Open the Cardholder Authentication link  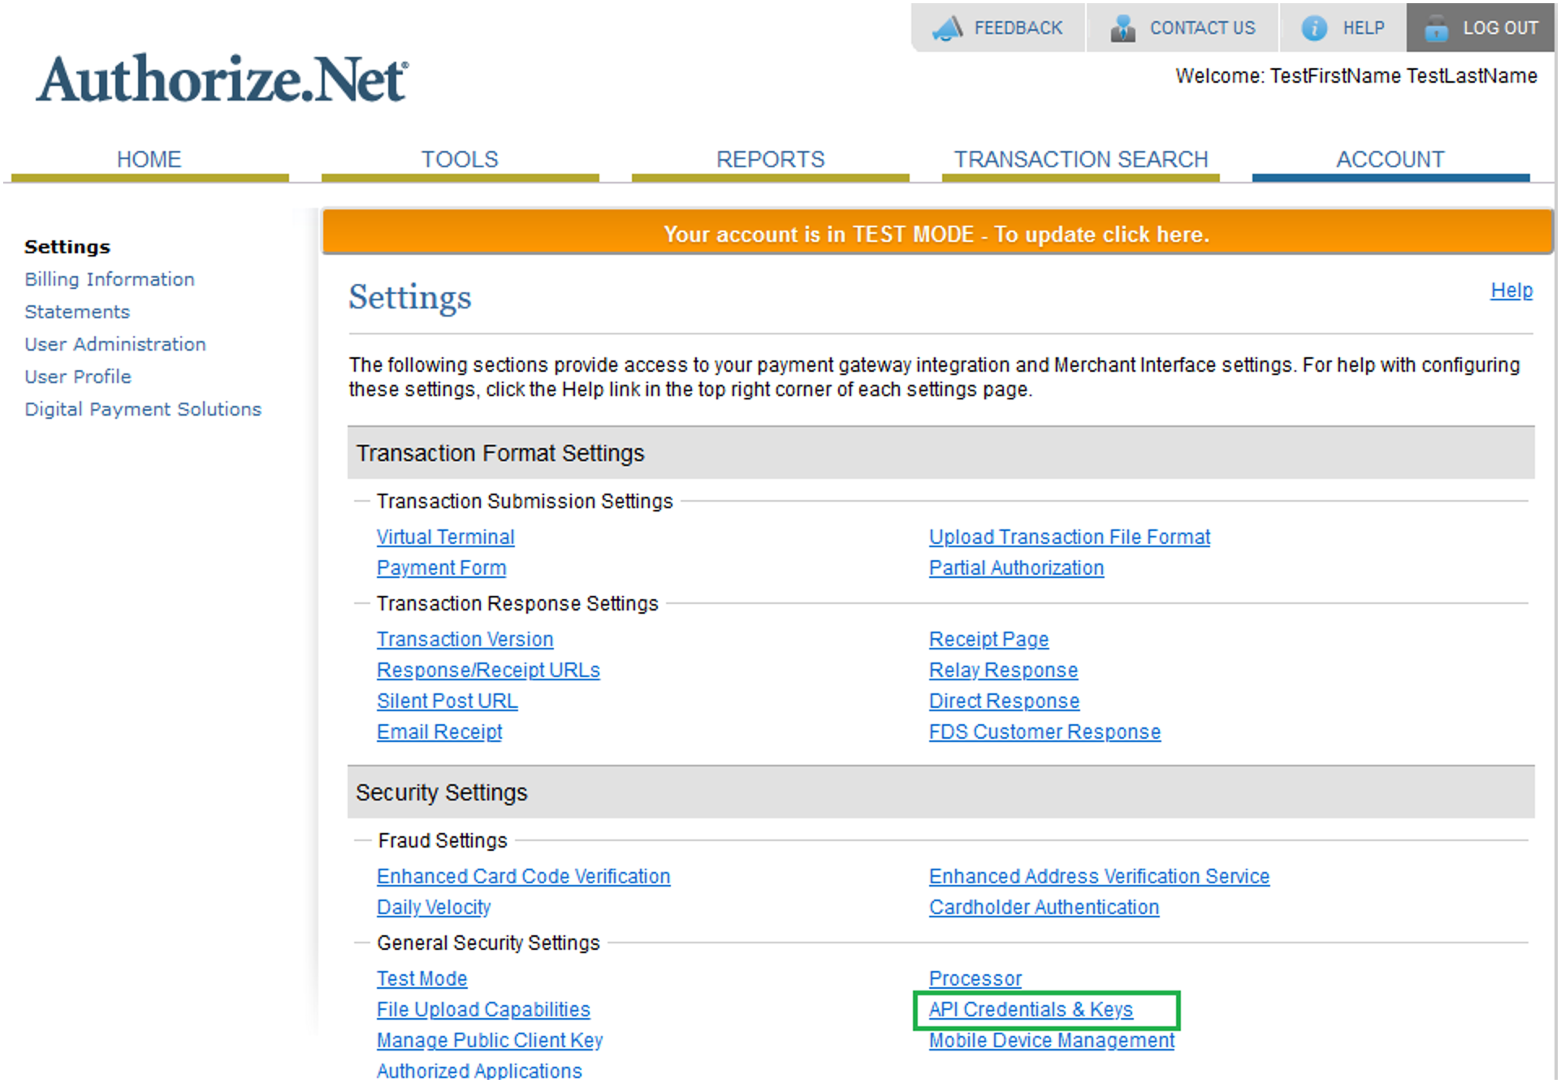click(x=1044, y=908)
